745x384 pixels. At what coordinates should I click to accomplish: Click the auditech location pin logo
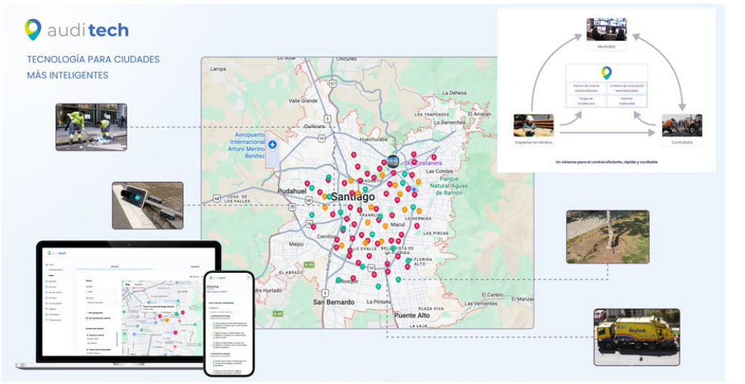coord(33,29)
